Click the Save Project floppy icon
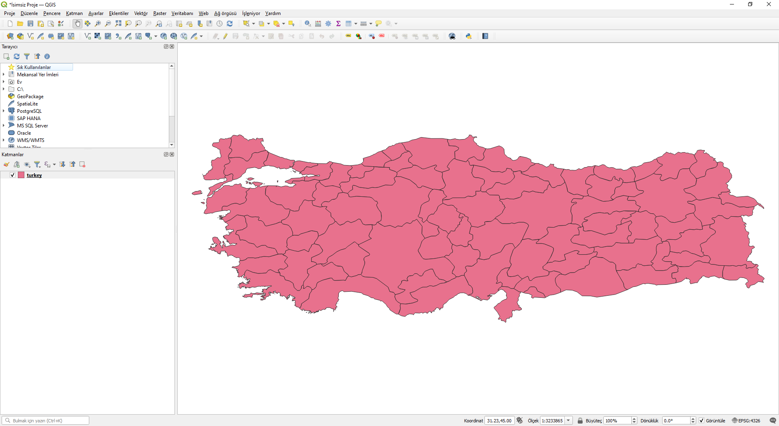779x426 pixels. pos(30,24)
